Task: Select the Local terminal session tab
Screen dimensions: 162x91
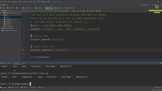Action: [x=8, y=63]
